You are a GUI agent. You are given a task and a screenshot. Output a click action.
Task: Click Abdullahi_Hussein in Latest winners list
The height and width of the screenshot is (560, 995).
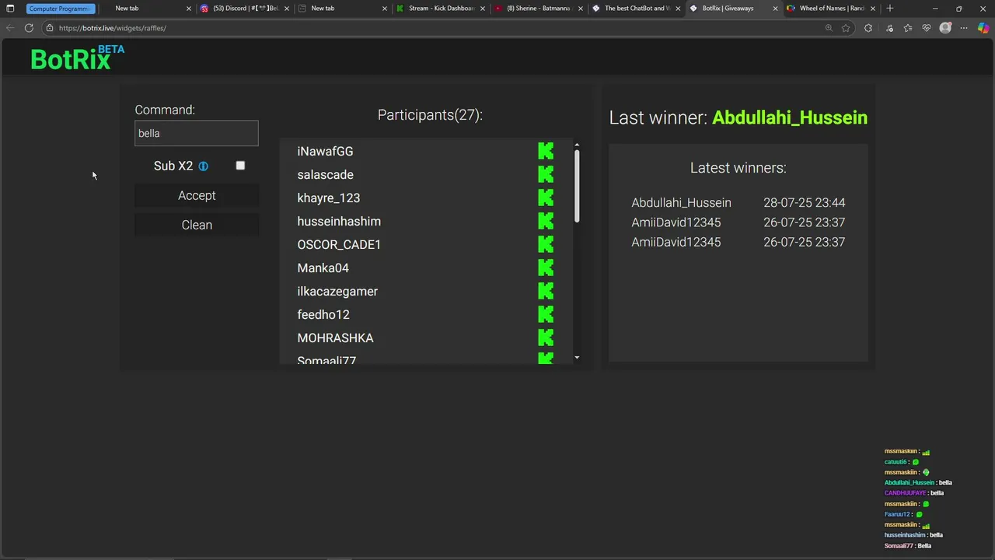[681, 202]
